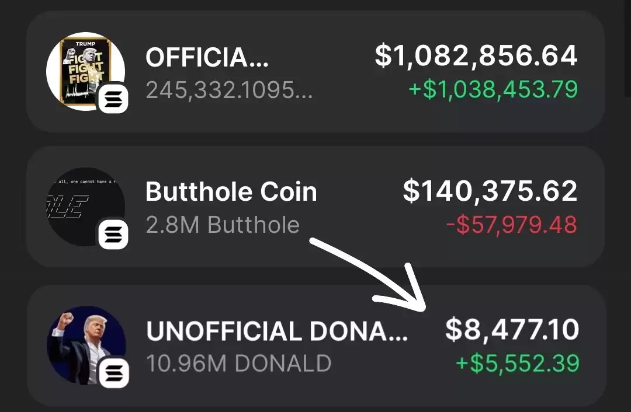Click the $140,375.62 balance value
Screen dimensions: 631x412
[490, 191]
